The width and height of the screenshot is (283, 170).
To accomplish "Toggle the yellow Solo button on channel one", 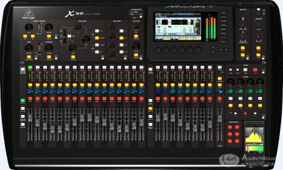I will coord(30,85).
